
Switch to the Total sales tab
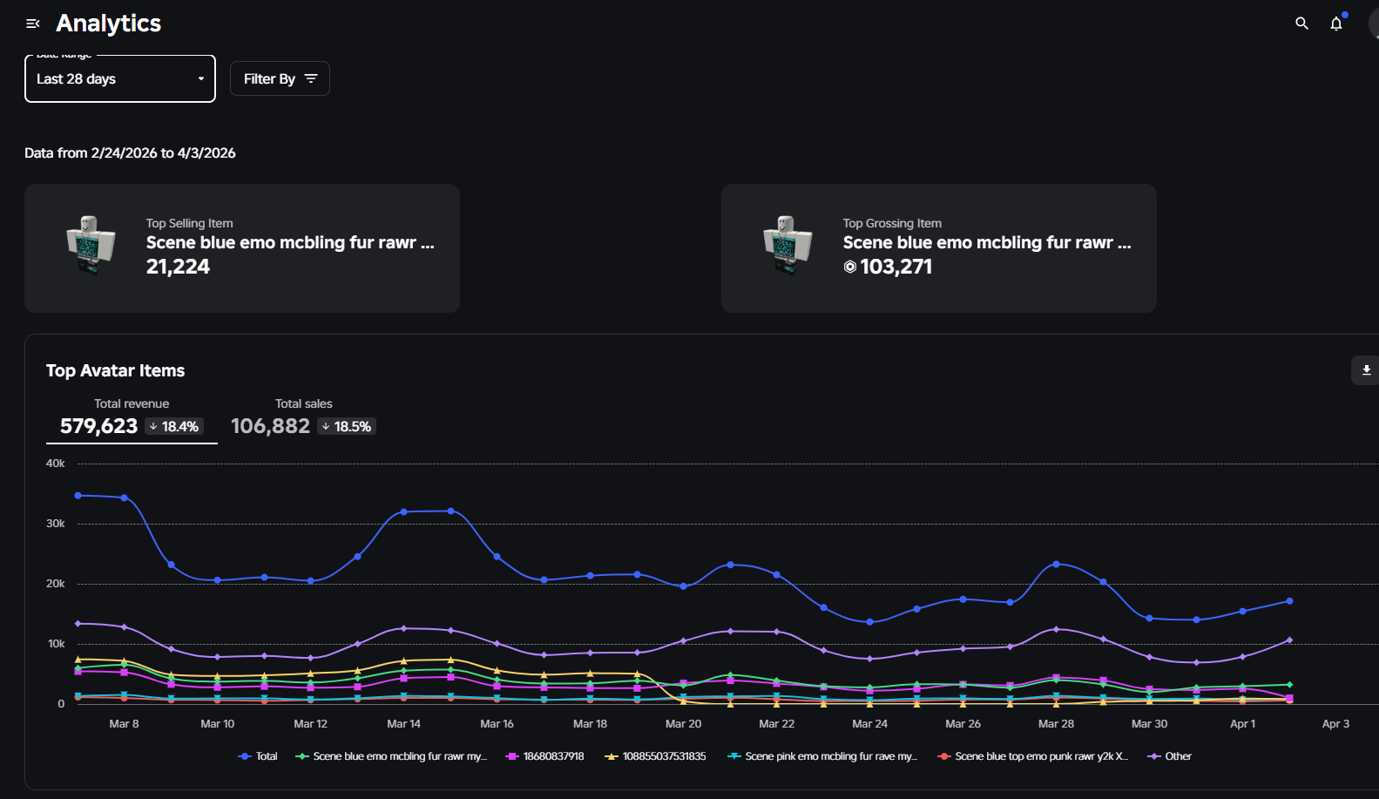303,417
